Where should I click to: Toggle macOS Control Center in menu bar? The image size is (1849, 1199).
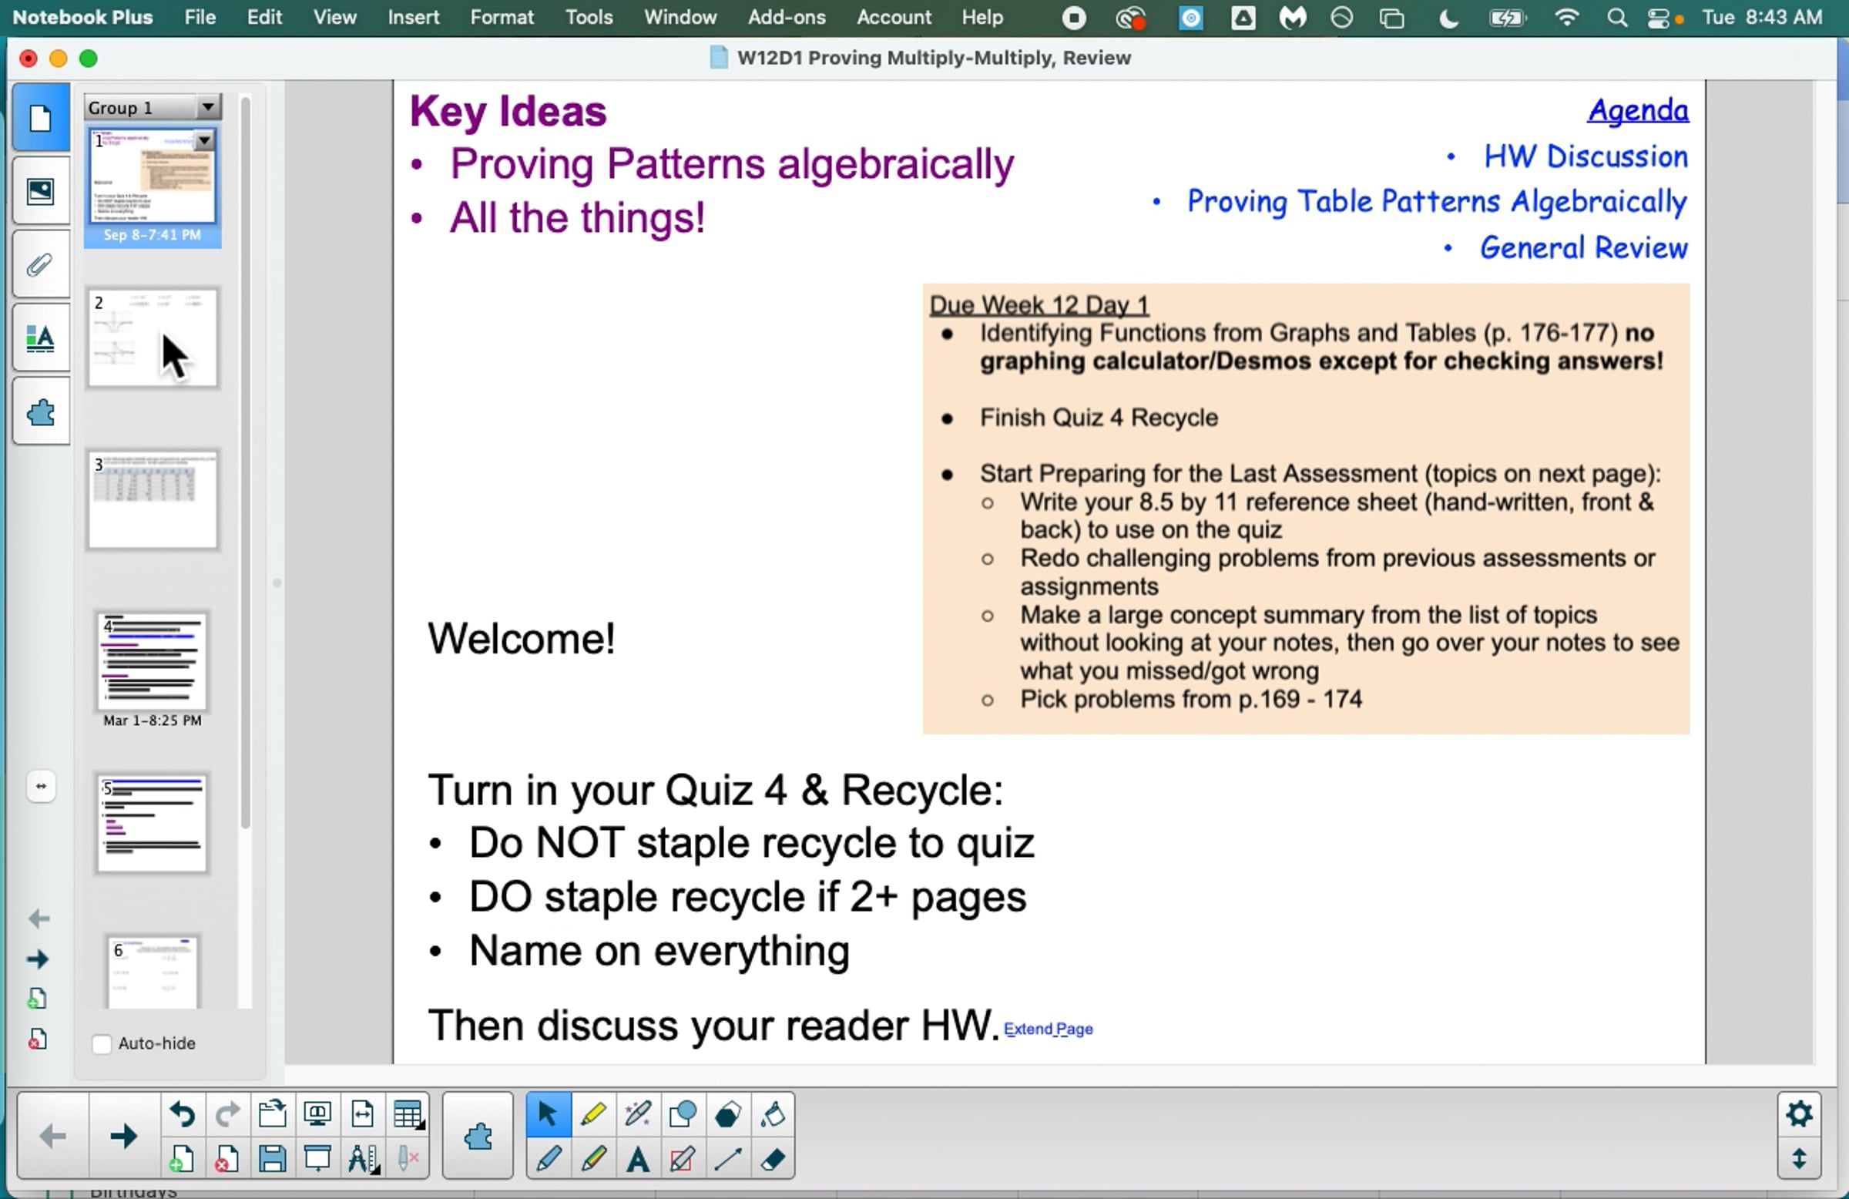pyautogui.click(x=1657, y=17)
